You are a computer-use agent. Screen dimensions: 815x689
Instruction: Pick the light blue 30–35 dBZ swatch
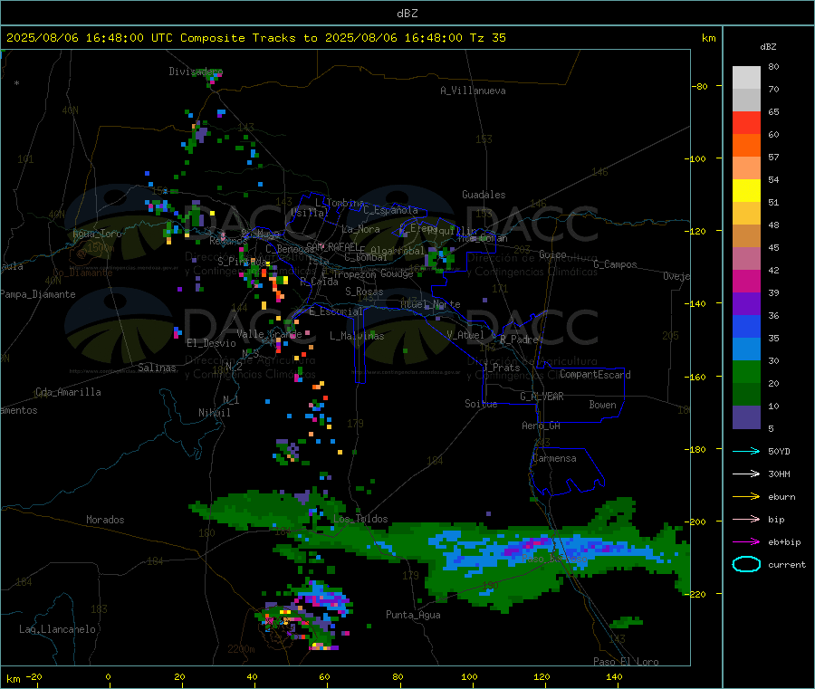coord(746,349)
